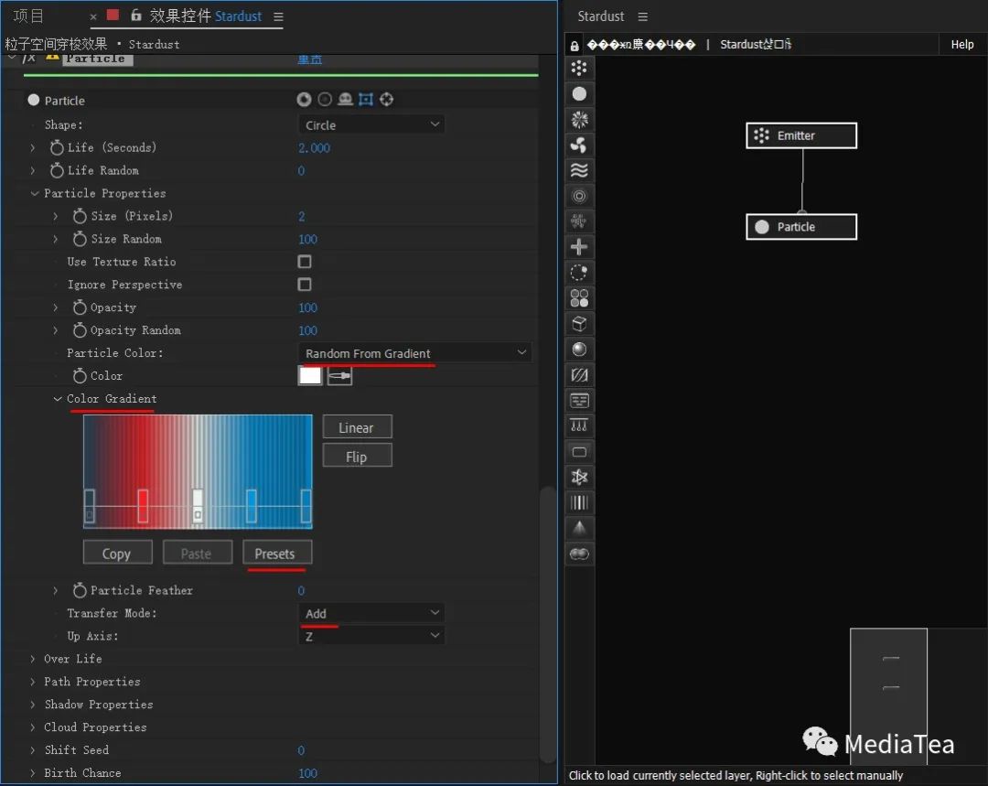The width and height of the screenshot is (988, 786).
Task: Click the wavy lines Turbulence icon
Action: [579, 170]
